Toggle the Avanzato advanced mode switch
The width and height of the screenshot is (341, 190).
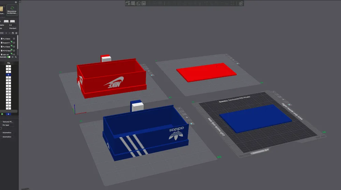[x=9, y=57]
